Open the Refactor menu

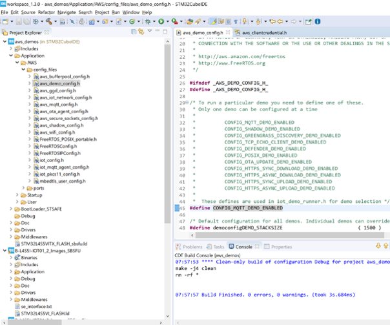click(46, 12)
